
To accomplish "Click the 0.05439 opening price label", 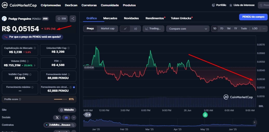I will point(89,68).
